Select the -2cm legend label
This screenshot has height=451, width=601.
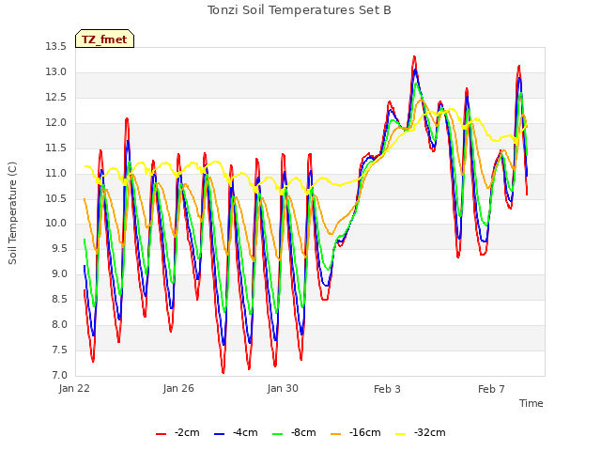(x=187, y=432)
